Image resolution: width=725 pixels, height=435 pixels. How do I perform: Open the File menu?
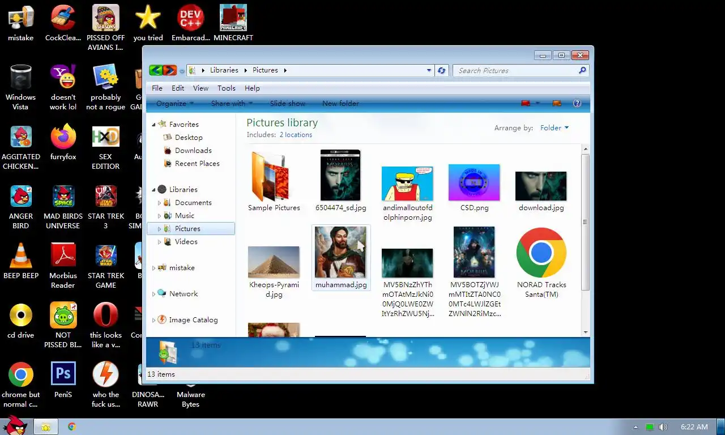(157, 88)
